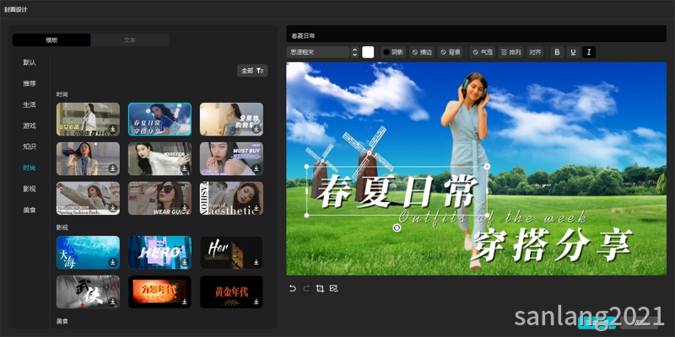Screen dimensions: 675x337
Task: Select Outfits of the week canvas text
Action: coord(493,217)
